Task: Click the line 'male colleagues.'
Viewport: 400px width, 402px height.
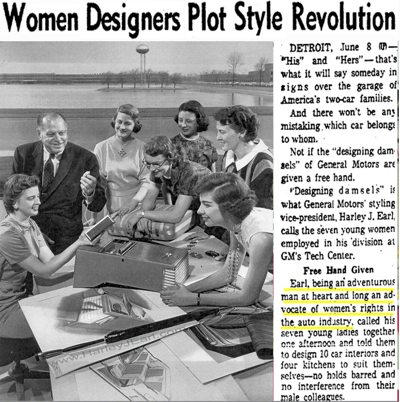Action: tap(313, 397)
